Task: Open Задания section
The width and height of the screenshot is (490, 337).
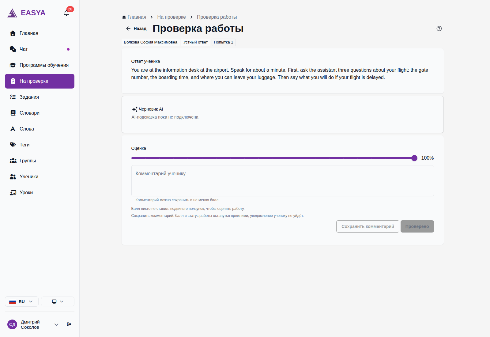Action: (x=40, y=97)
